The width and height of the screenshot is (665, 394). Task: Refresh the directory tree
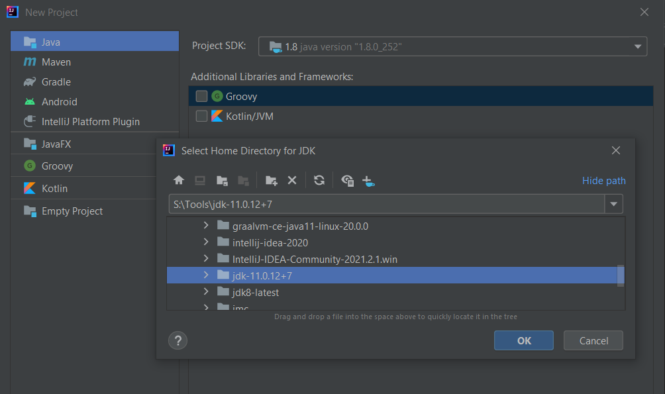pyautogui.click(x=319, y=180)
